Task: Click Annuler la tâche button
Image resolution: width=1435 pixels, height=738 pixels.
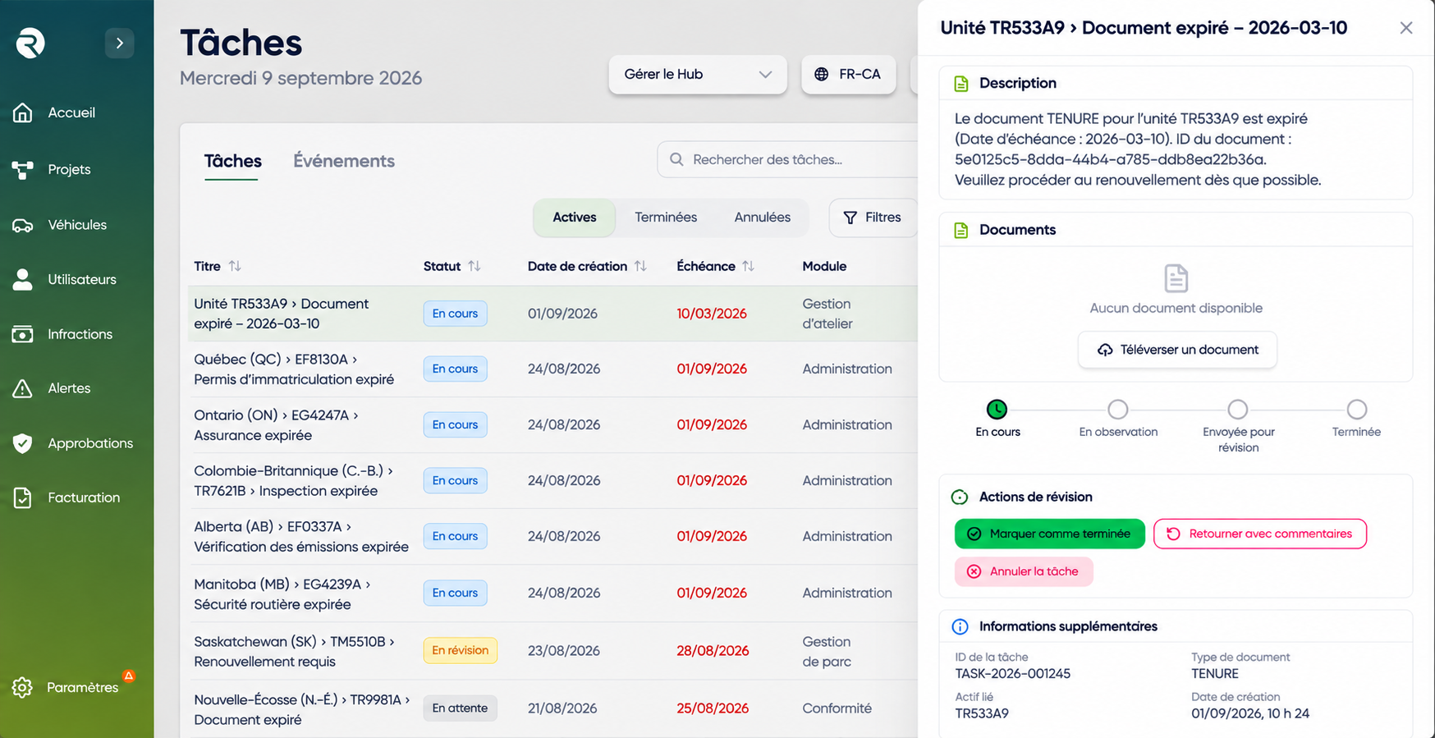Action: (1024, 571)
